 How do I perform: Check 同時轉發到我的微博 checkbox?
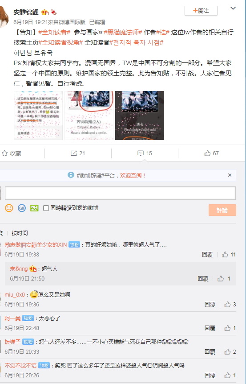click(46, 208)
